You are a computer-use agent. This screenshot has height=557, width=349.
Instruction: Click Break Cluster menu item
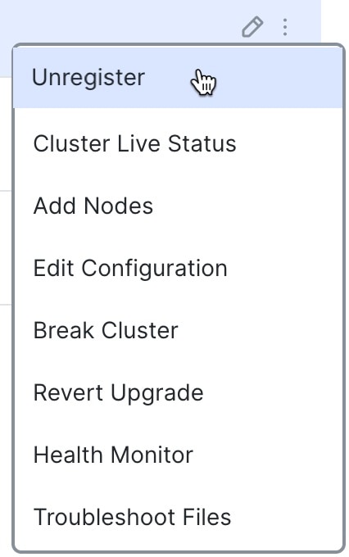[x=178, y=330]
